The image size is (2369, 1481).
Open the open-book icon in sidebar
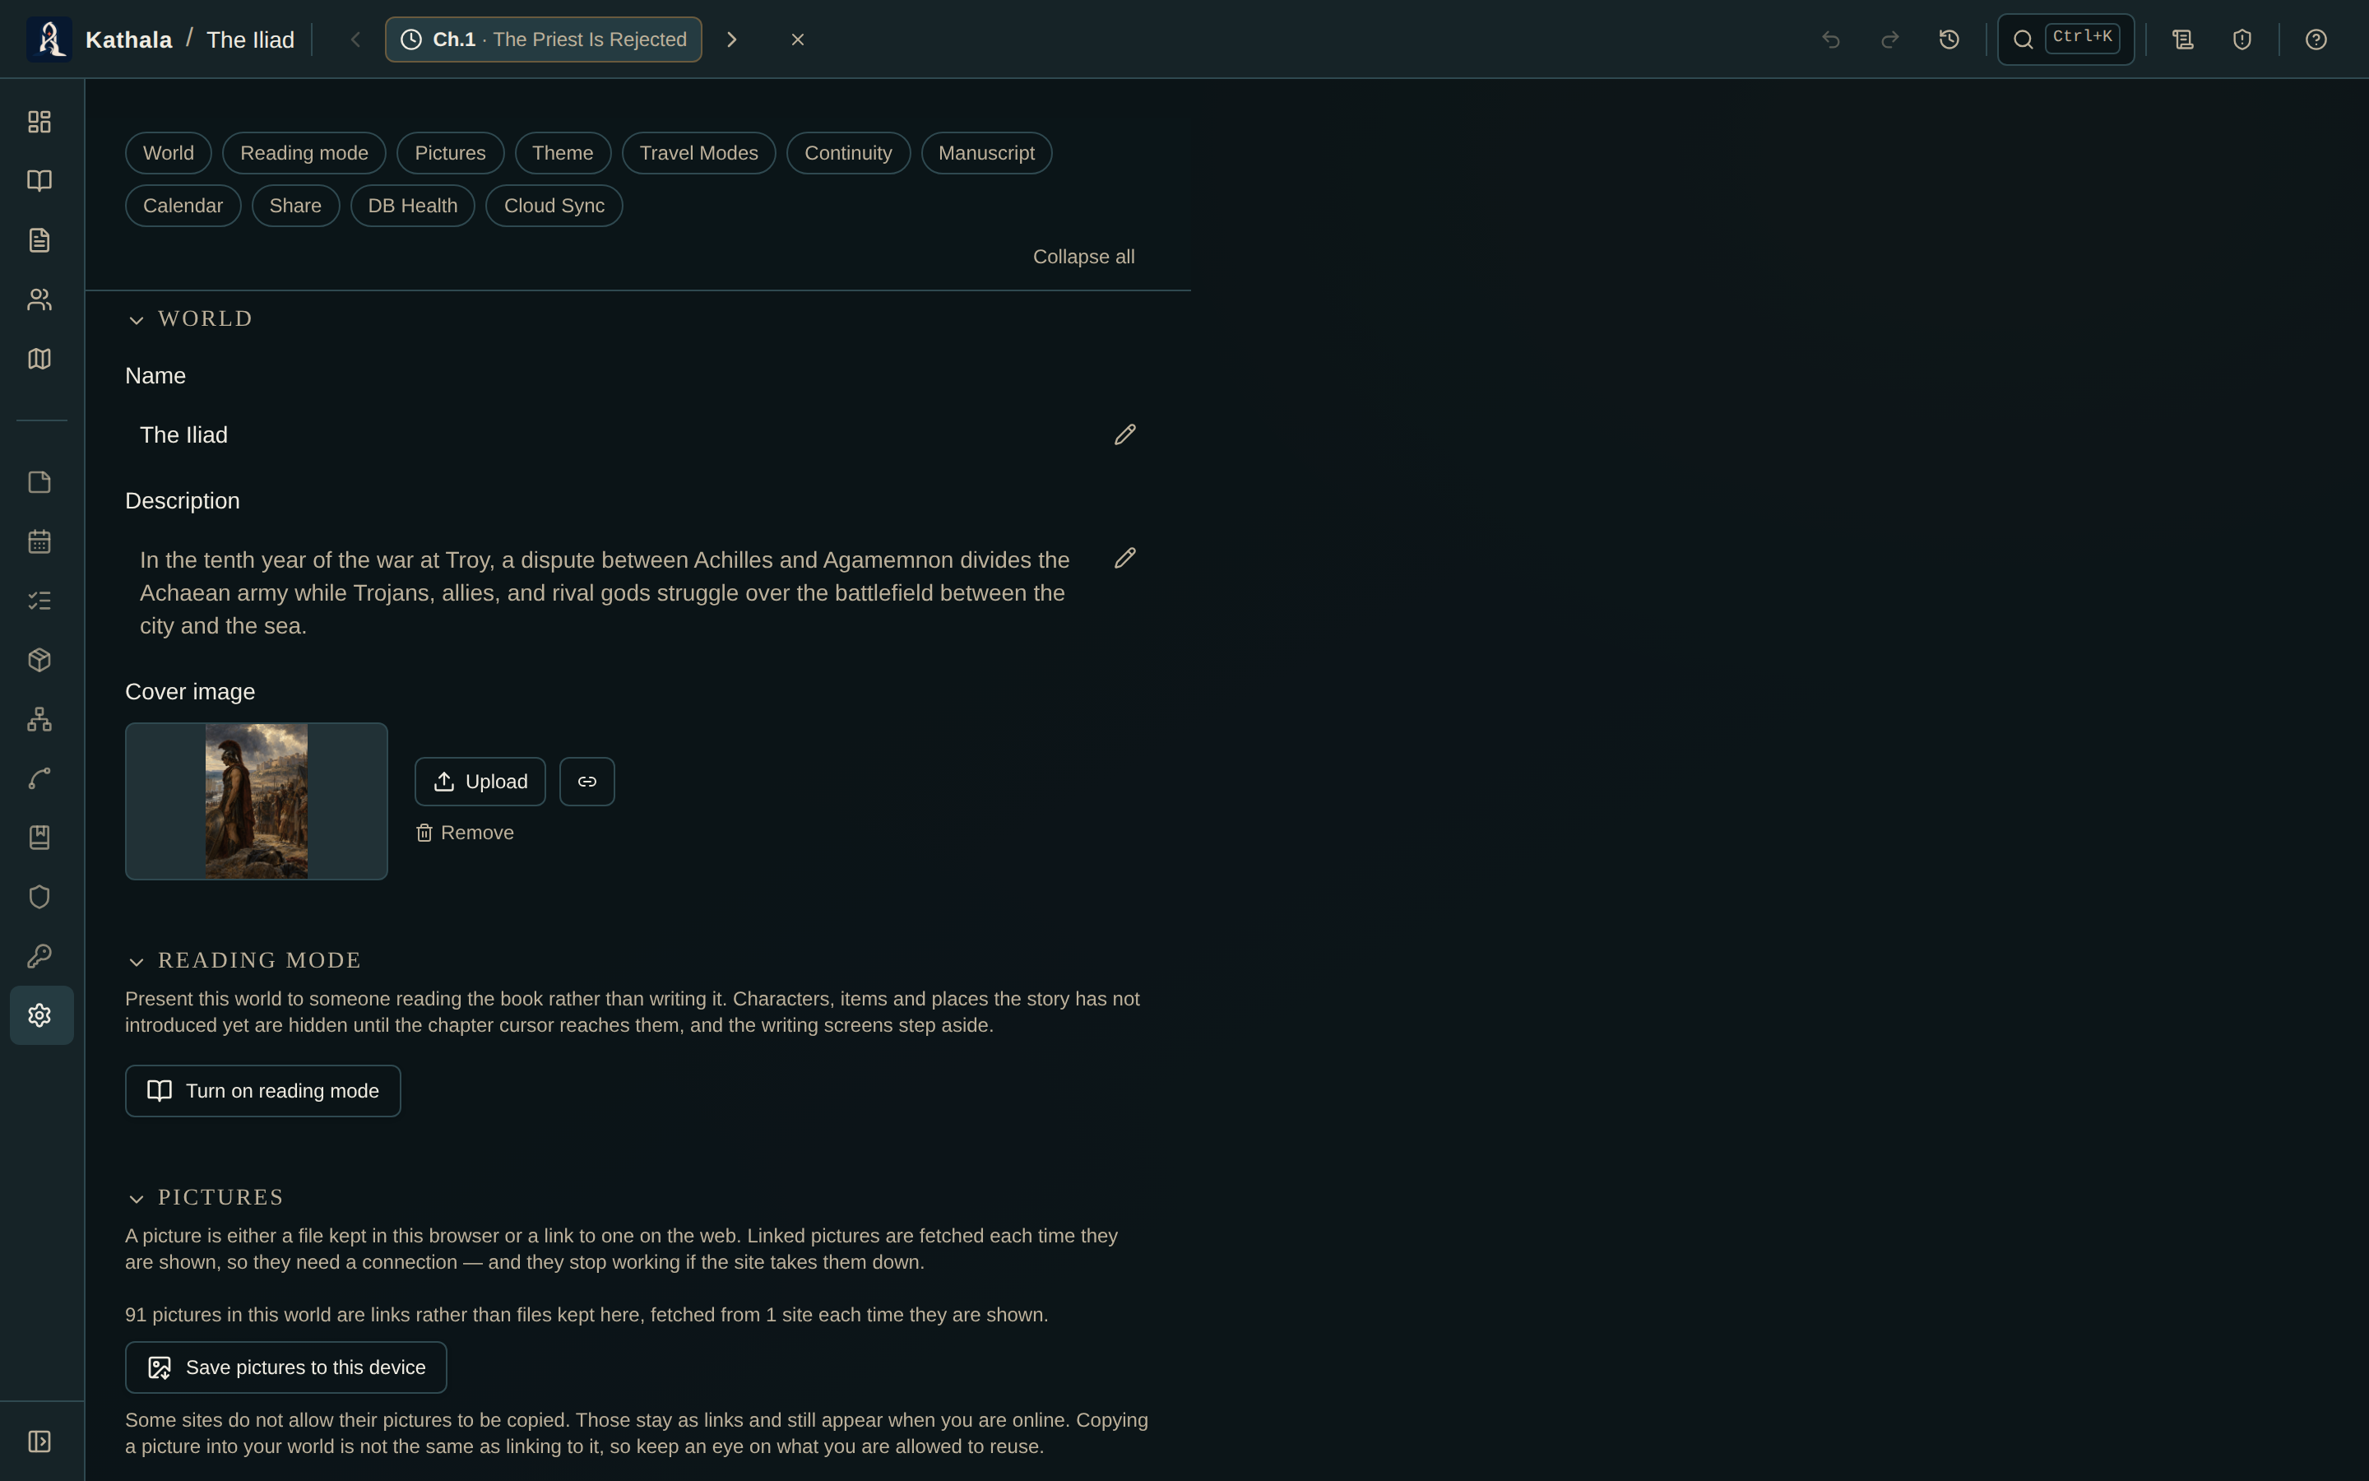39,180
